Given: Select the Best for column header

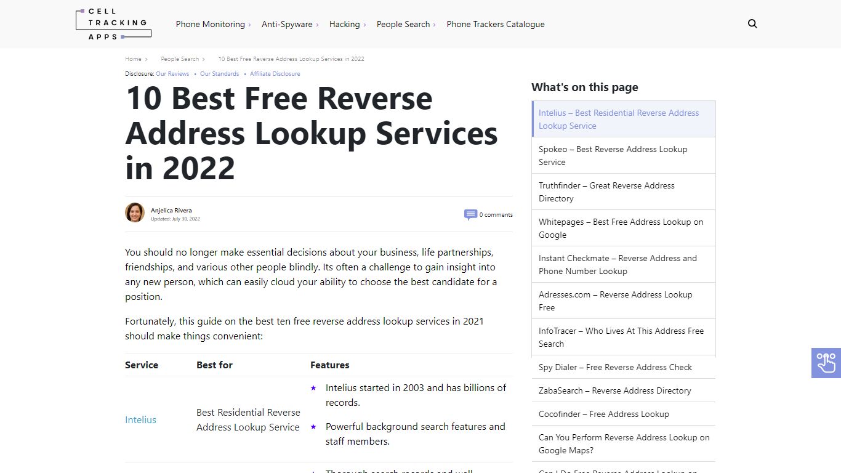Looking at the screenshot, I should [214, 365].
